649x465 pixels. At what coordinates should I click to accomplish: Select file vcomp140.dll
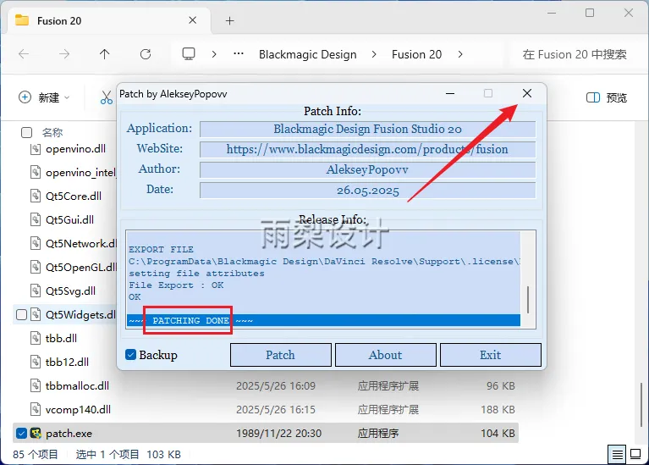tap(78, 410)
